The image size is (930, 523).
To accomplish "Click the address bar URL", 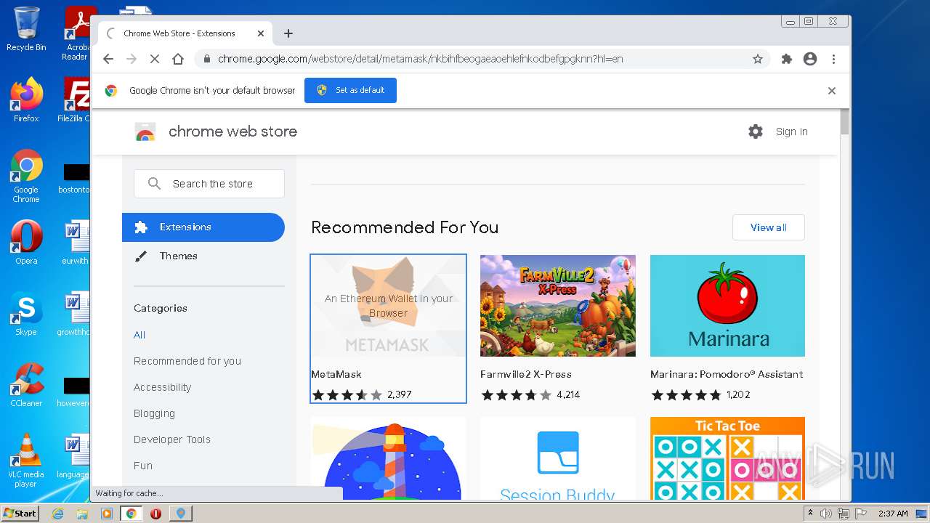I will 421,59.
